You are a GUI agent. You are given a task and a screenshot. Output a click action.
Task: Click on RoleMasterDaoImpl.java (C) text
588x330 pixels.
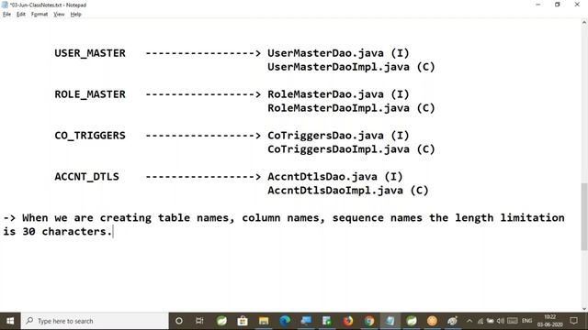click(x=351, y=108)
